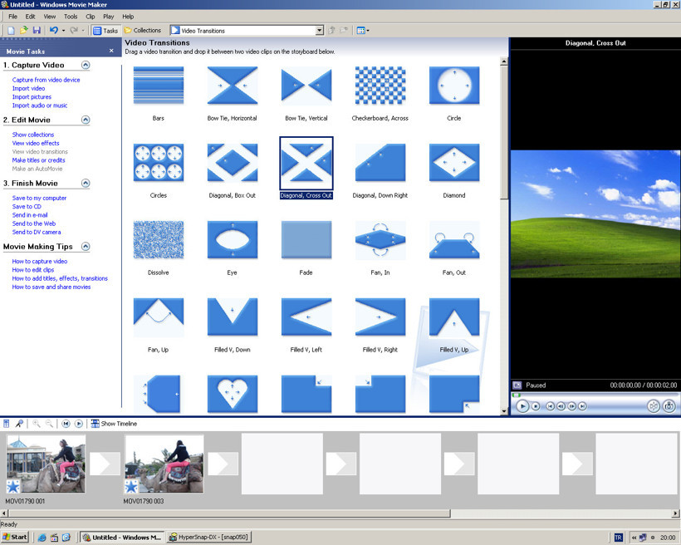The width and height of the screenshot is (681, 545).
Task: Open the Views icon in the toolbar
Action: 360,31
